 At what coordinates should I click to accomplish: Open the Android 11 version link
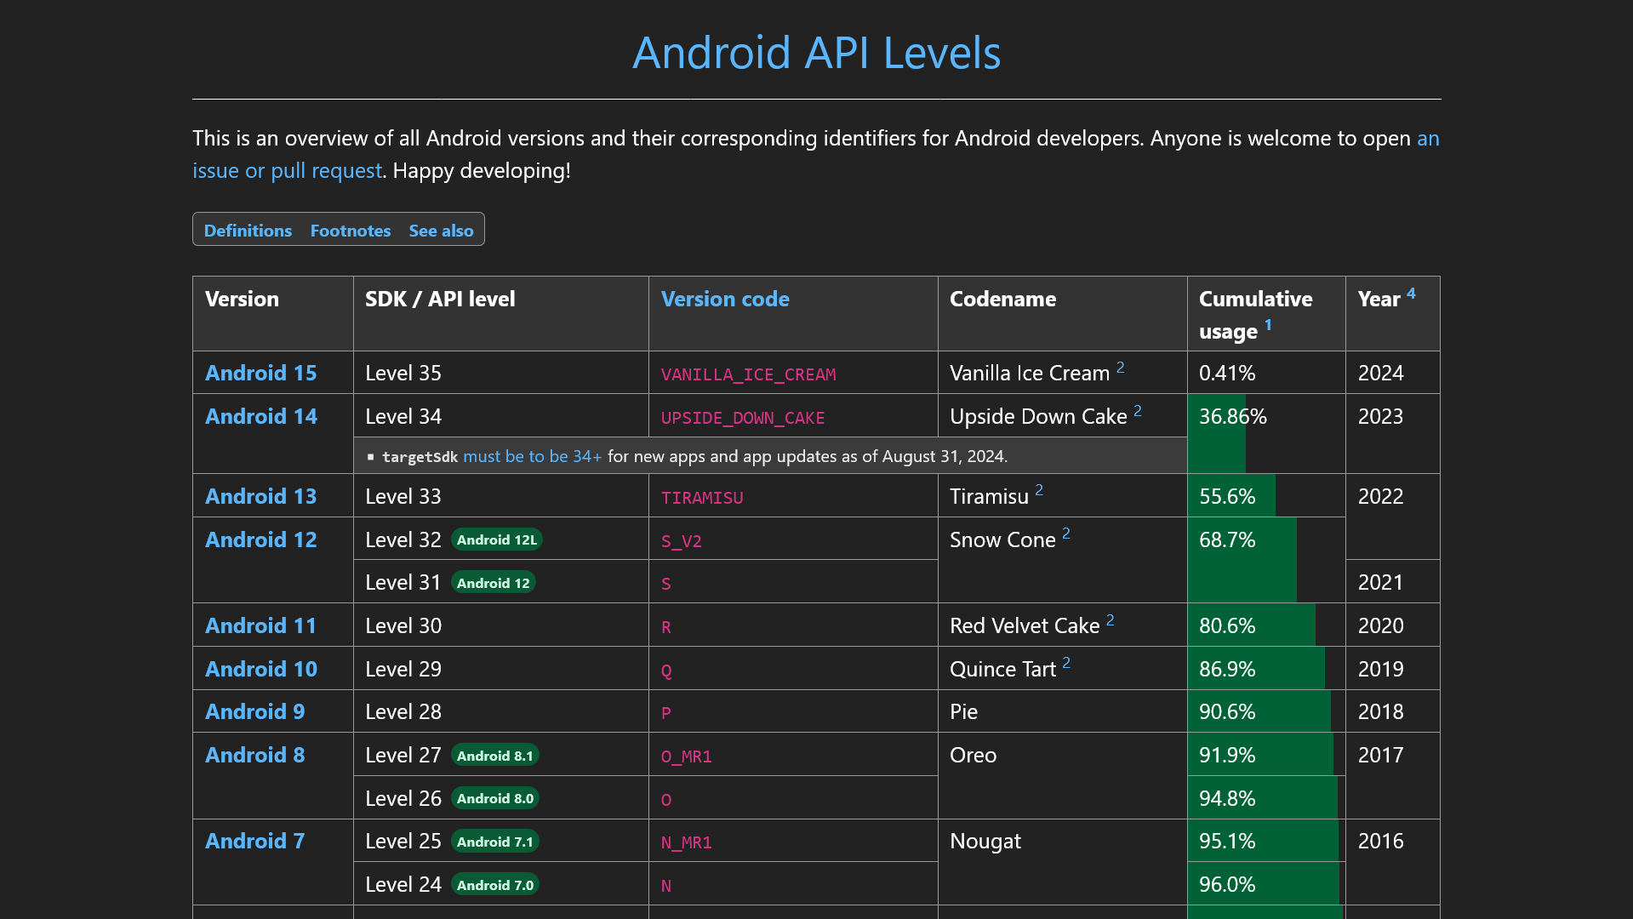[261, 626]
